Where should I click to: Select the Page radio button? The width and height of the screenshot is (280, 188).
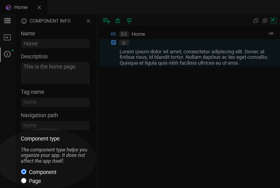pos(24,181)
